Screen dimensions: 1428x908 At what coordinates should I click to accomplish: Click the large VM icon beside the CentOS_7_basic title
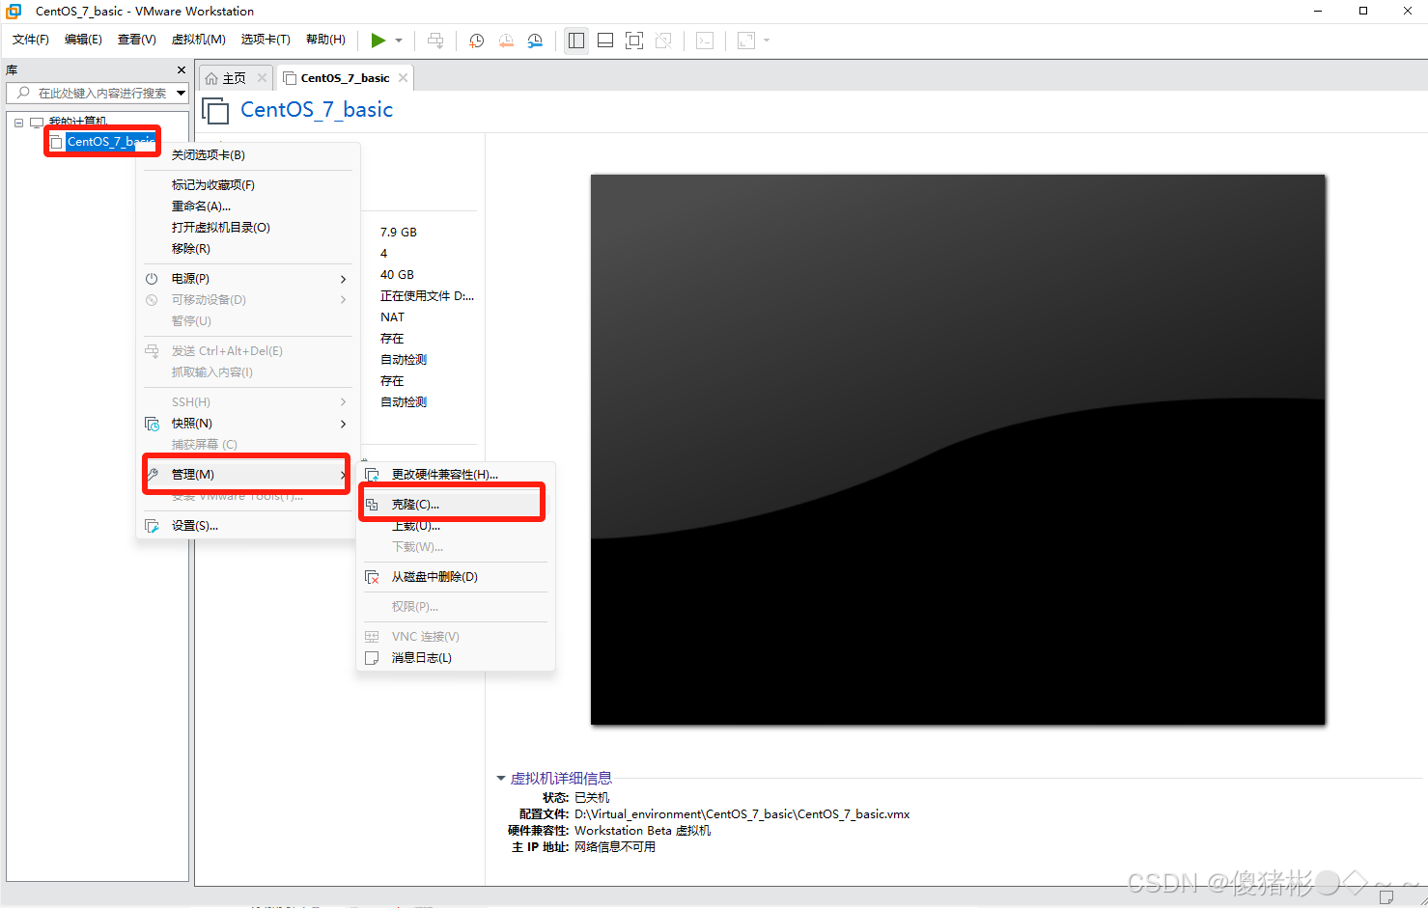pyautogui.click(x=215, y=111)
